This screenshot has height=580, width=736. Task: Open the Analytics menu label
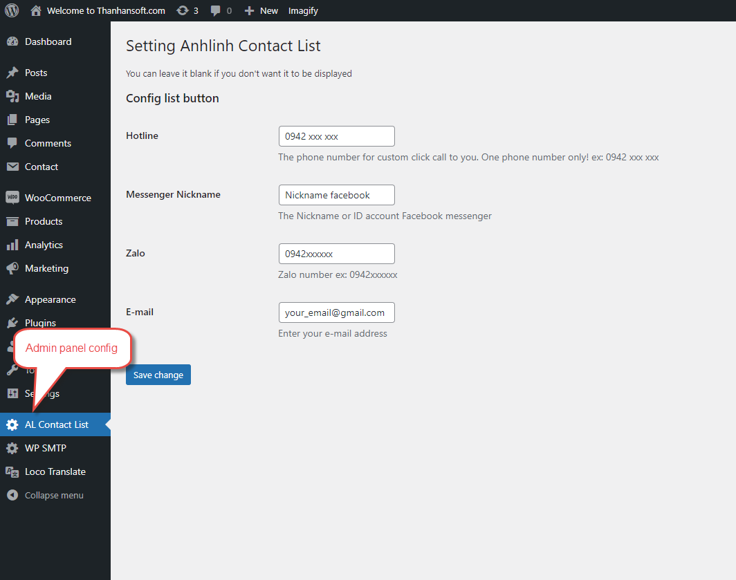pos(44,245)
